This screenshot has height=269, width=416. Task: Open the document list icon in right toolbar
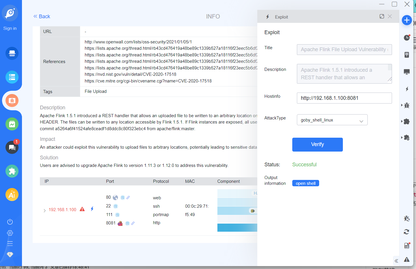click(407, 55)
